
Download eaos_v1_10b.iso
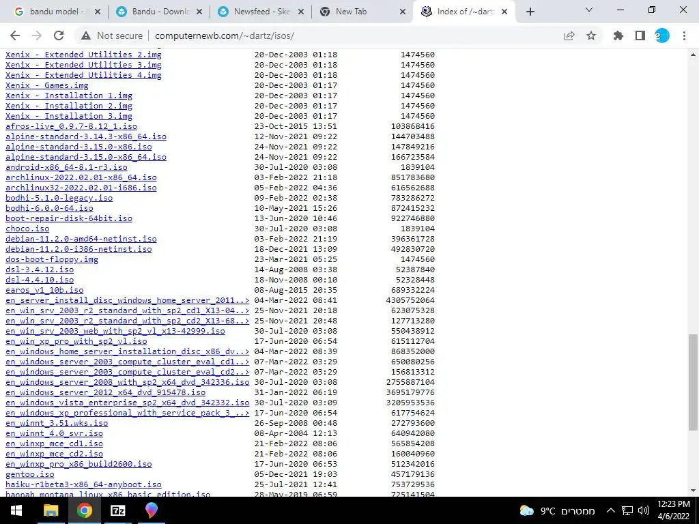pyautogui.click(x=44, y=290)
